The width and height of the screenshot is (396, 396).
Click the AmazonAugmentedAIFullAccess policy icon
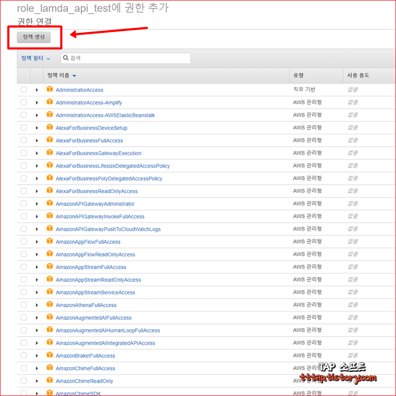tap(50, 317)
